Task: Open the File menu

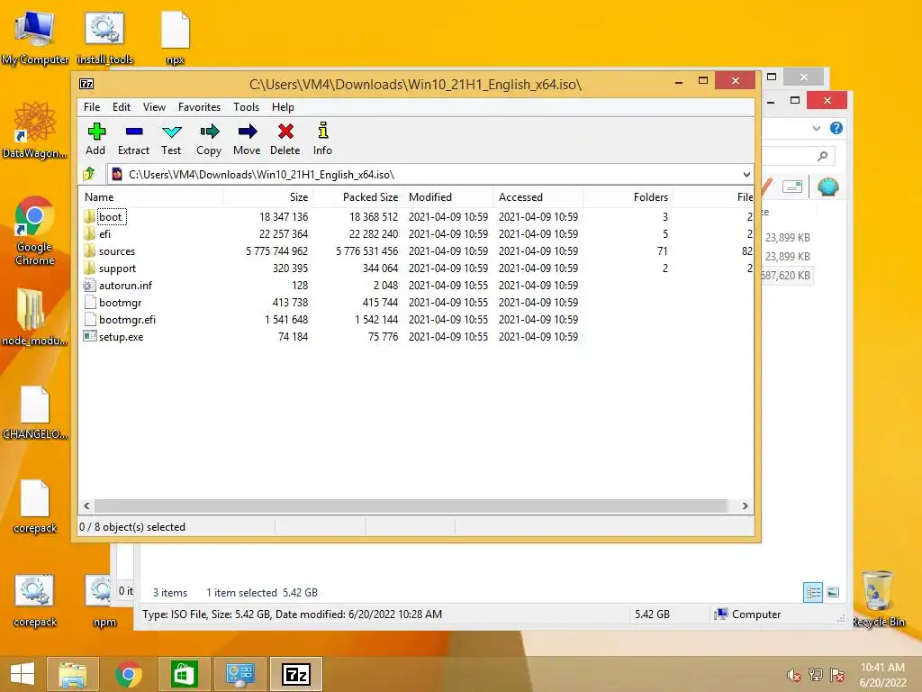Action: tap(92, 107)
